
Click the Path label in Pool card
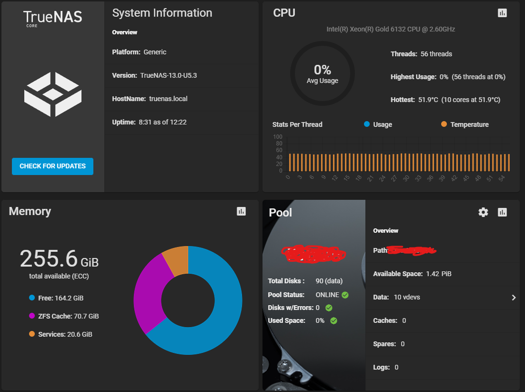click(x=380, y=250)
